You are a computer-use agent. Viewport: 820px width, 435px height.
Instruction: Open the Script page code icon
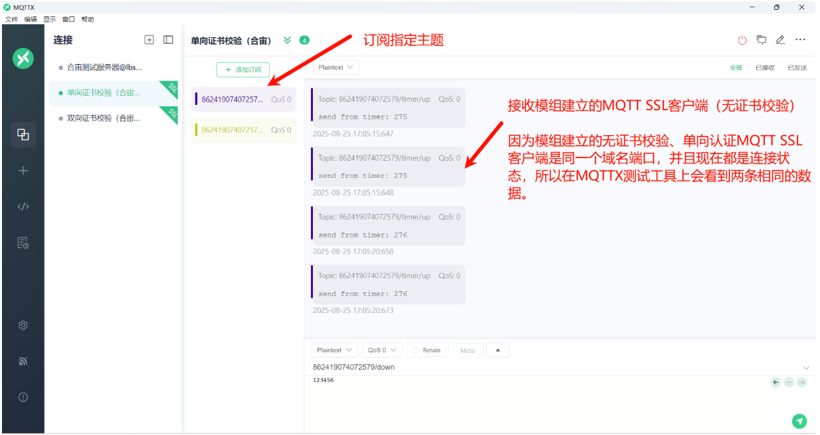pos(23,207)
